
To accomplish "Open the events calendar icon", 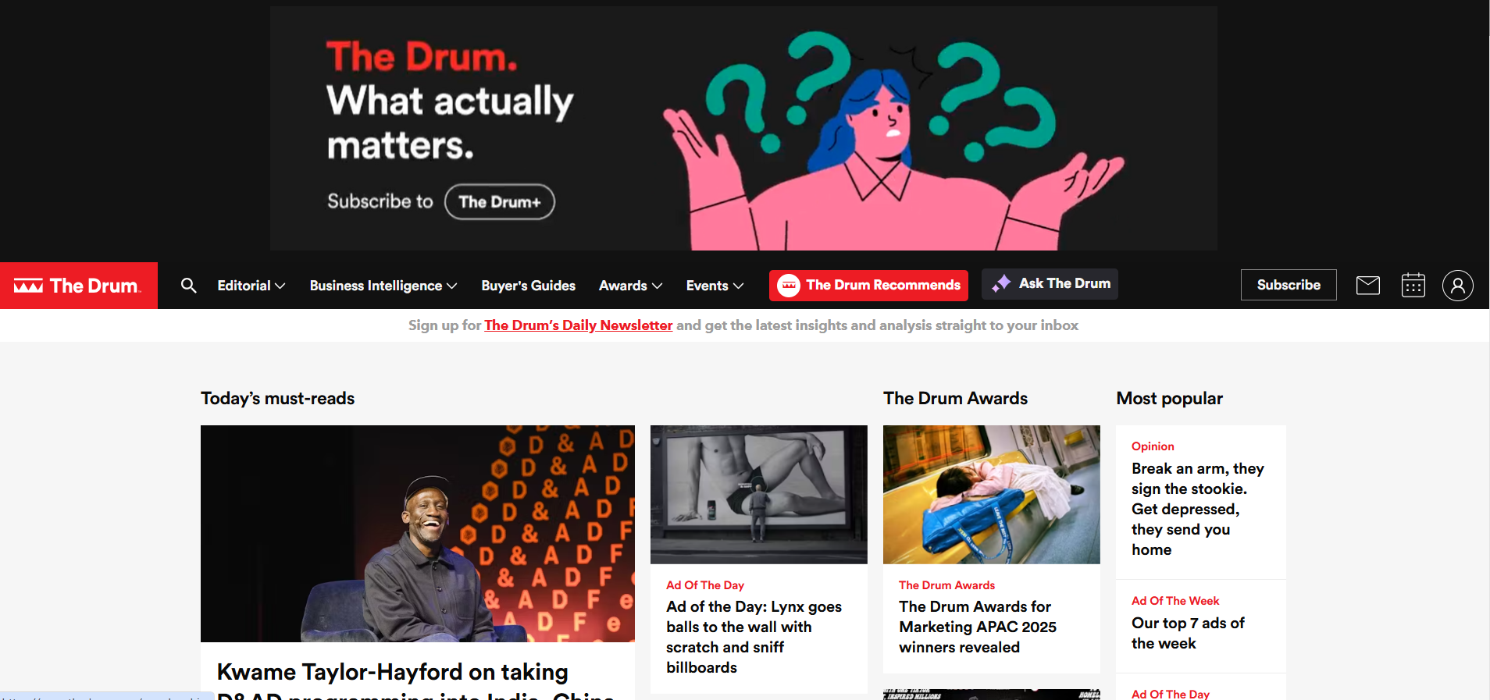I will (x=1413, y=286).
